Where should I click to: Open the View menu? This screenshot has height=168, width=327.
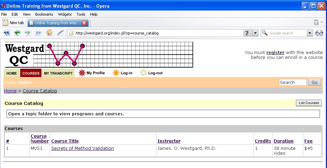(26, 14)
